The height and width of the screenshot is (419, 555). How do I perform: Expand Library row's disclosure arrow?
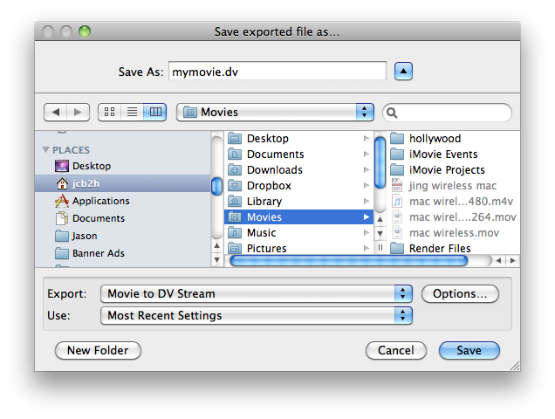point(366,201)
